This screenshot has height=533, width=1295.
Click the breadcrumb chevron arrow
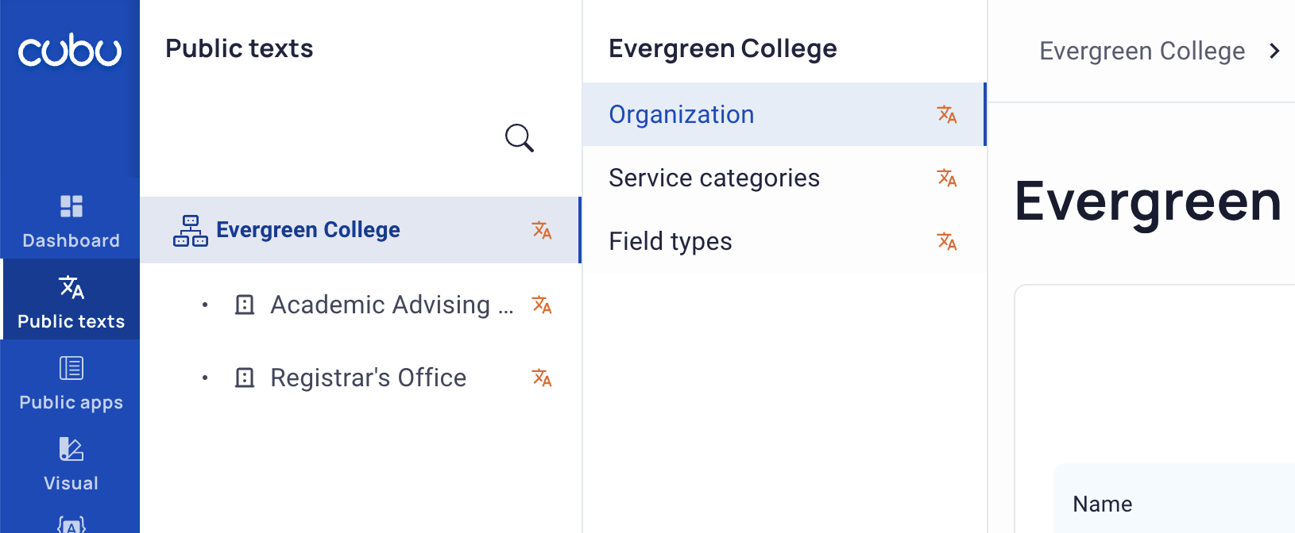(1275, 51)
